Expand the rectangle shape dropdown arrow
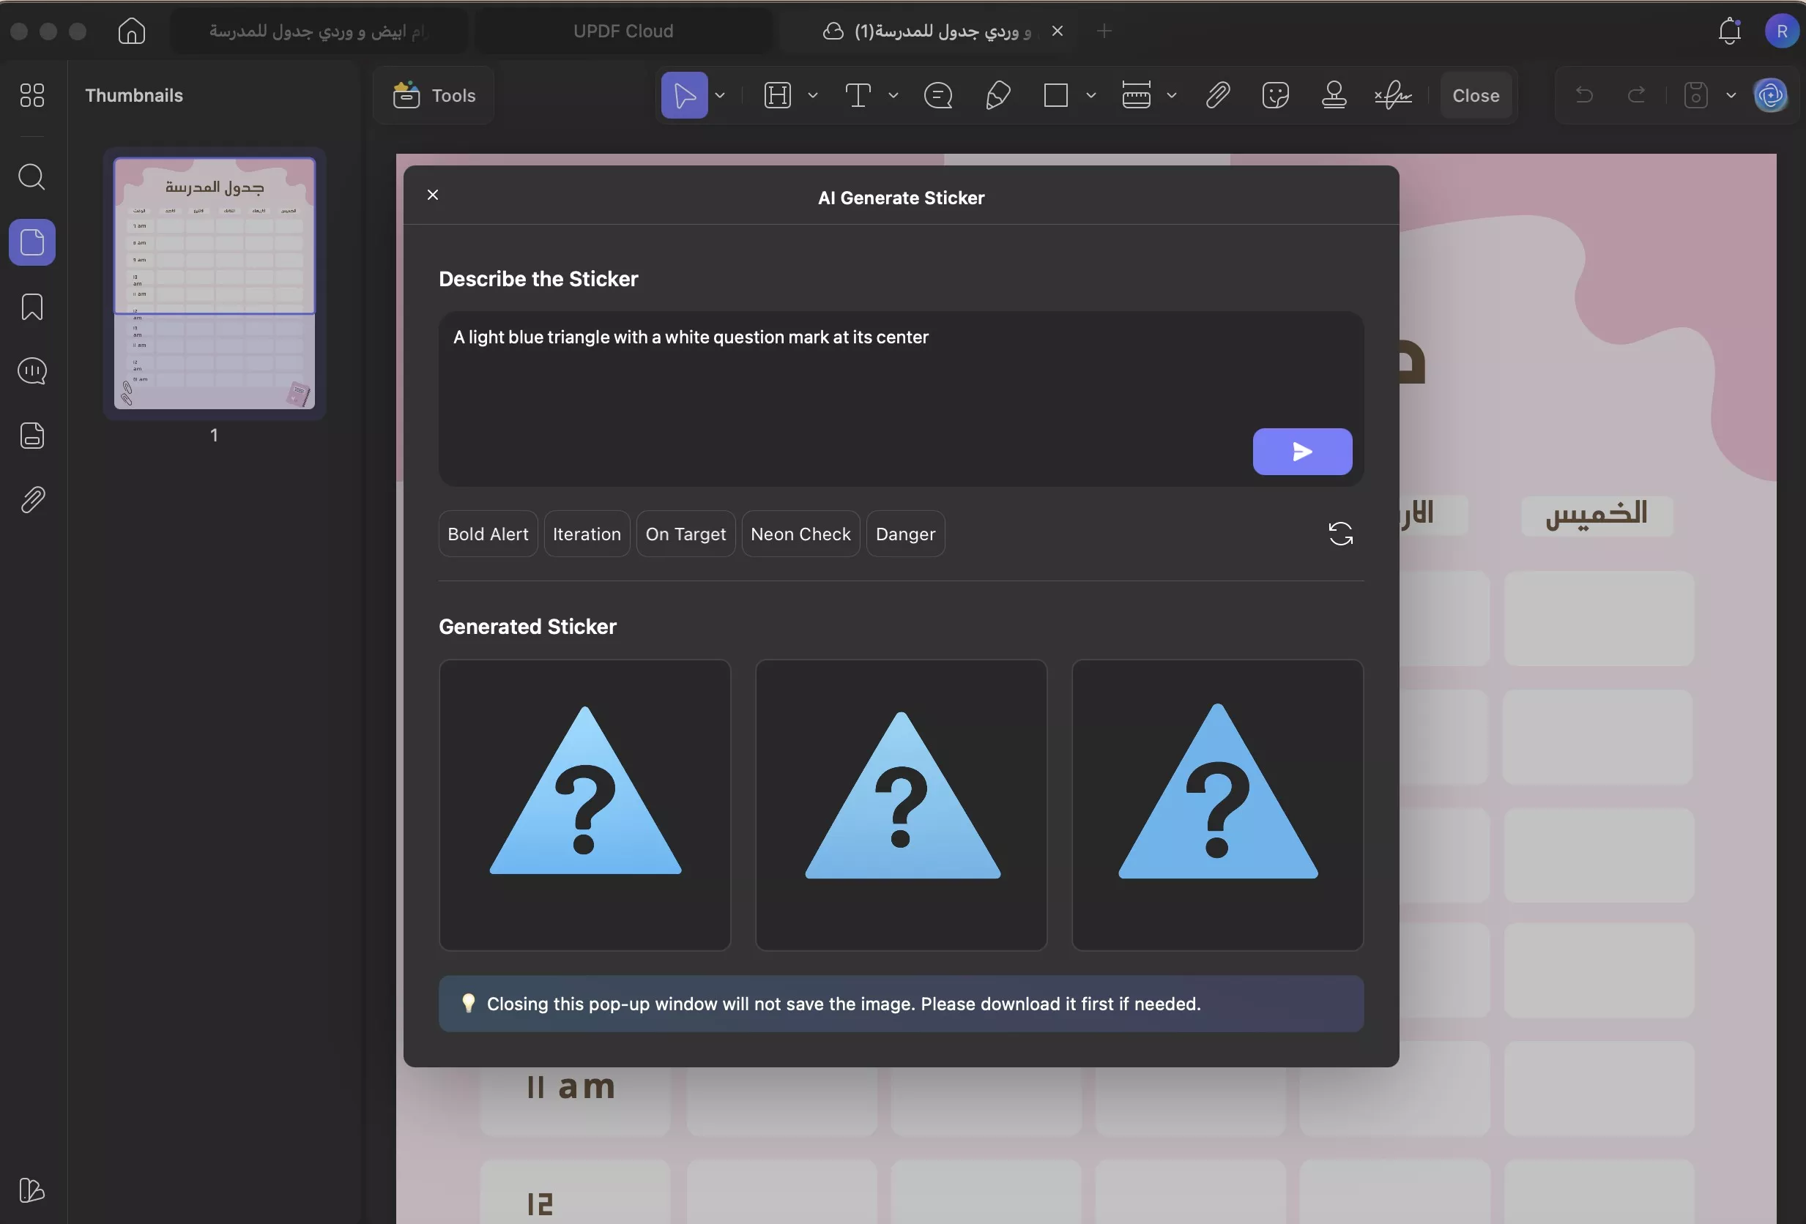The width and height of the screenshot is (1806, 1224). tap(1091, 95)
